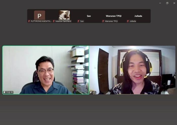The width and height of the screenshot is (177, 125).
Task: Restore down the meeting window
Action: [x=167, y=3]
